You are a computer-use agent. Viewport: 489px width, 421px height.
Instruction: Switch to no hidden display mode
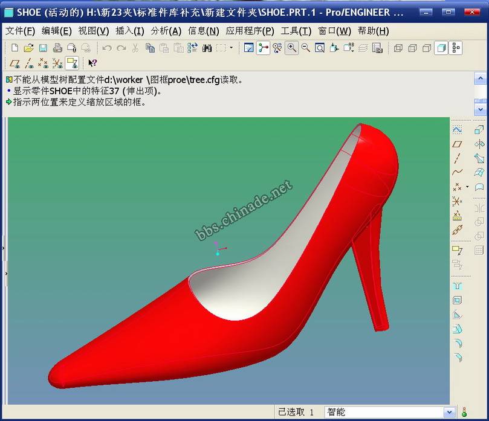point(426,48)
